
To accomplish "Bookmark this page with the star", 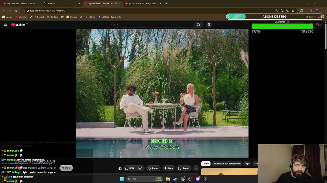I will click(x=293, y=11).
